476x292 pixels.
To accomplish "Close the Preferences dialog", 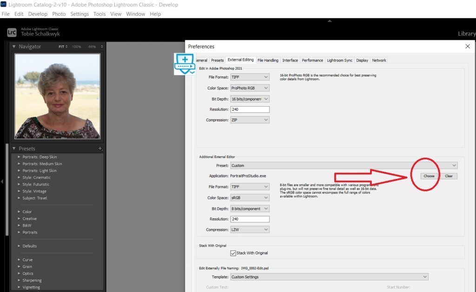I will click(467, 46).
